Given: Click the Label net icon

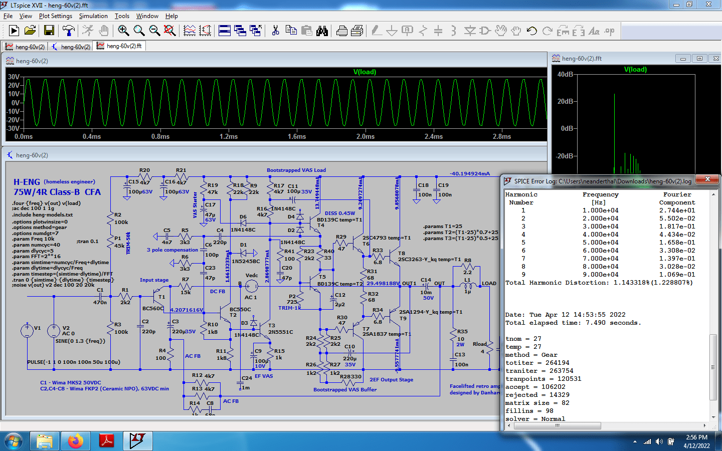Looking at the screenshot, I should [x=408, y=31].
